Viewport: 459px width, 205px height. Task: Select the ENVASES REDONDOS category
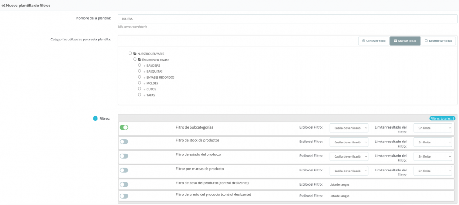pyautogui.click(x=140, y=77)
